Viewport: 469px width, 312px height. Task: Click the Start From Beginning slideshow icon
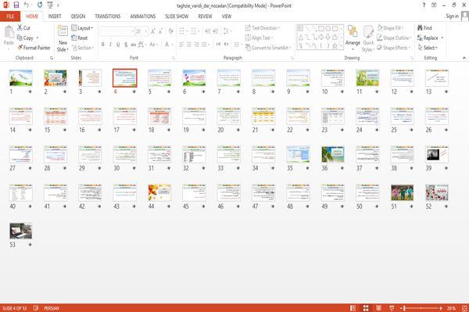pos(50,5)
